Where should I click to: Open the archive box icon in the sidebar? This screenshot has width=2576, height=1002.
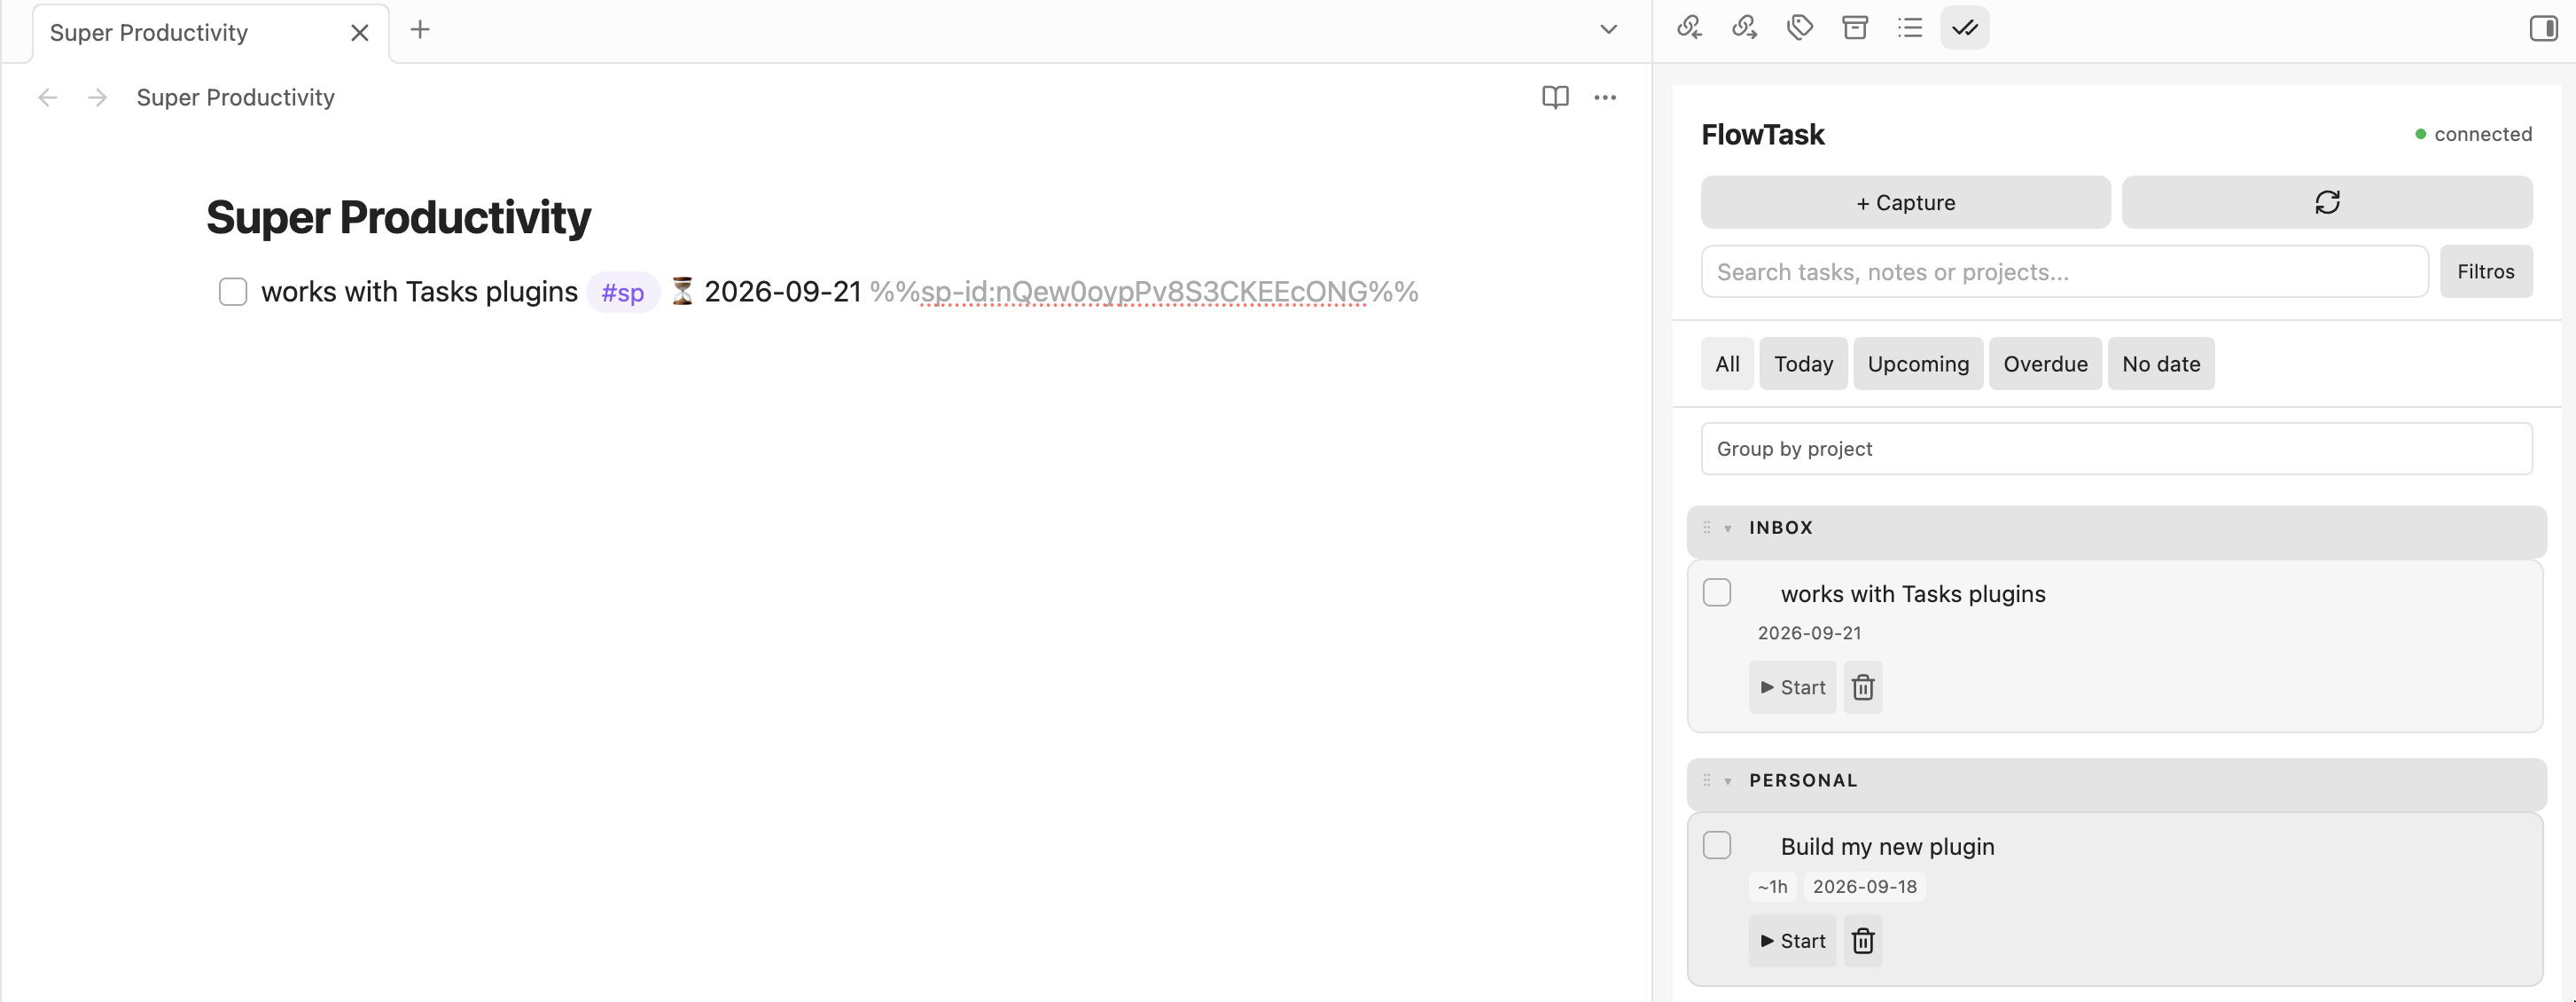[x=1855, y=27]
